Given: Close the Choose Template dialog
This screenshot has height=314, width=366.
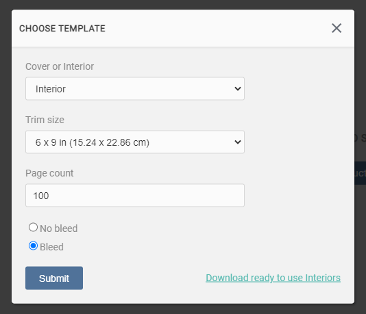Looking at the screenshot, I should coord(337,28).
